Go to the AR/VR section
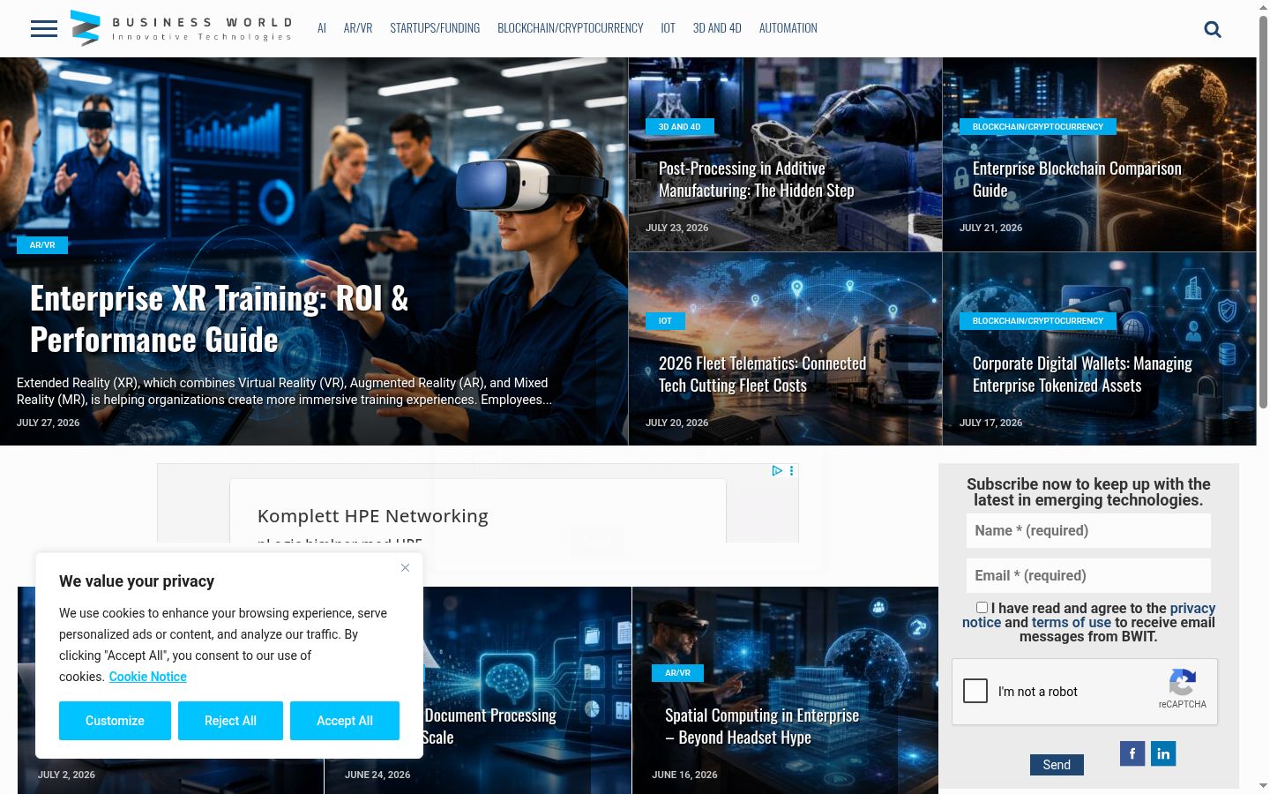 (x=358, y=28)
